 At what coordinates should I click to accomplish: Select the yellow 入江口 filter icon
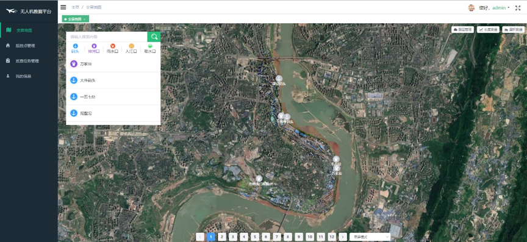point(131,46)
